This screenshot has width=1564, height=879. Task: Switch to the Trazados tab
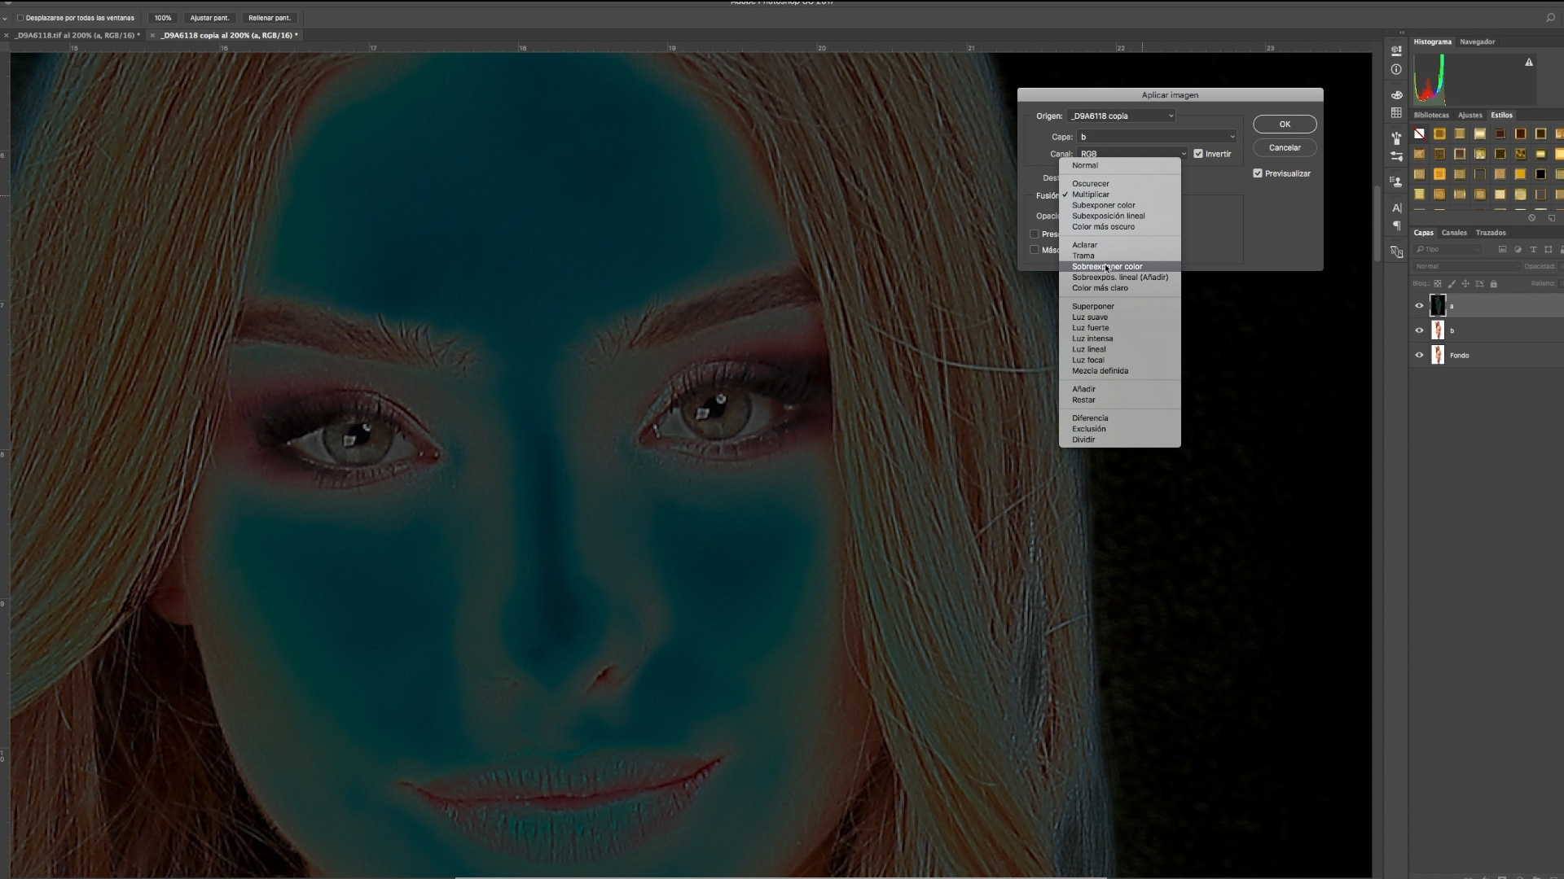[1491, 233]
